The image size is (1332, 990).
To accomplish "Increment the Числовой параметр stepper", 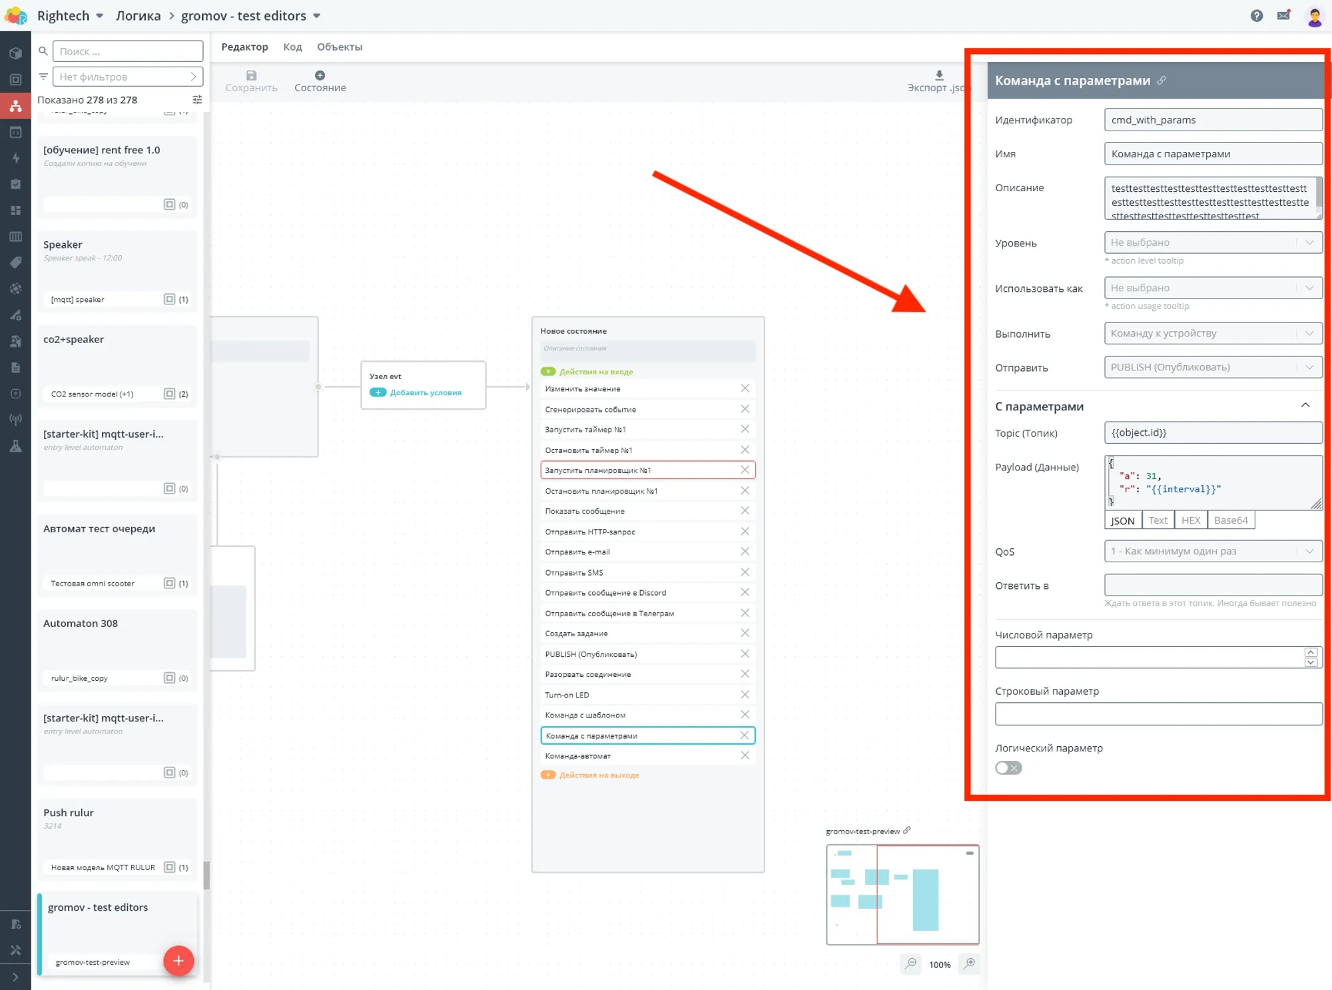I will (1310, 652).
